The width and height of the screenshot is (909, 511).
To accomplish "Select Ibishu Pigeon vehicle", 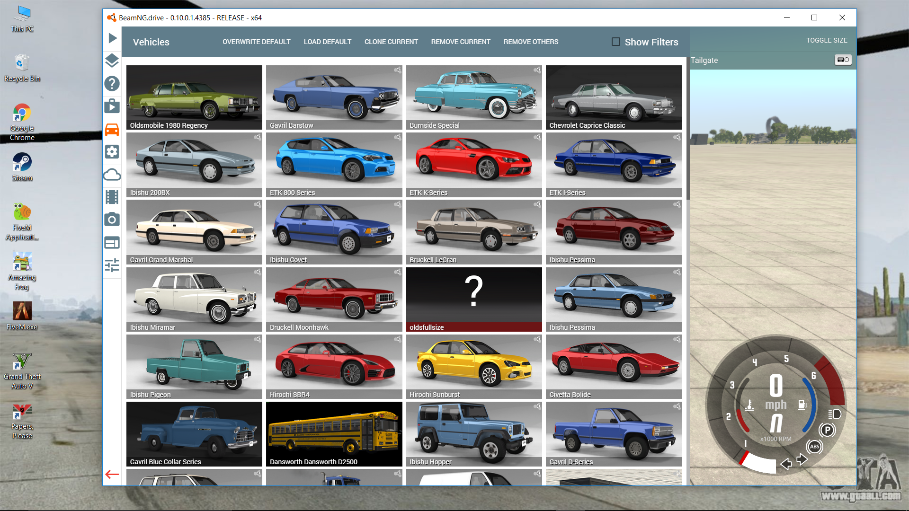I will tap(194, 367).
